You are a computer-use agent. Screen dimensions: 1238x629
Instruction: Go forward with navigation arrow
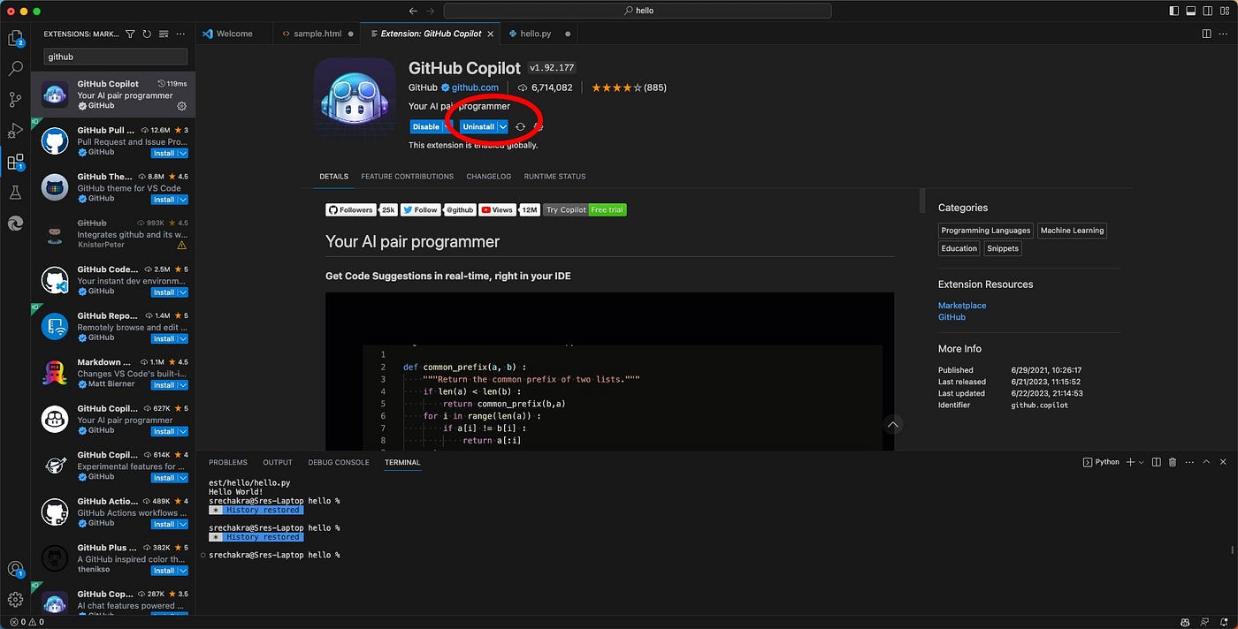[x=431, y=11]
